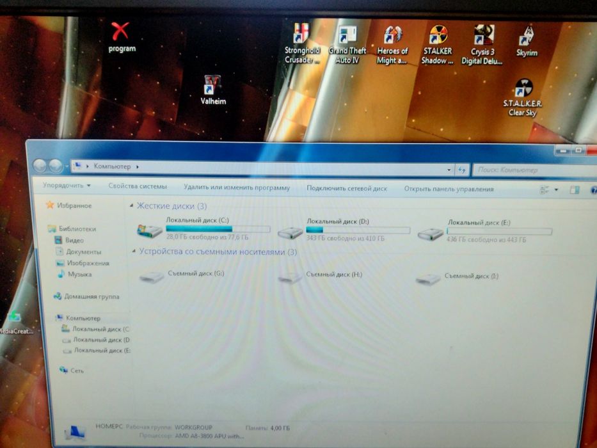Open 'Музыка' library in sidebar
Screen dimensions: 597x448
(79, 274)
